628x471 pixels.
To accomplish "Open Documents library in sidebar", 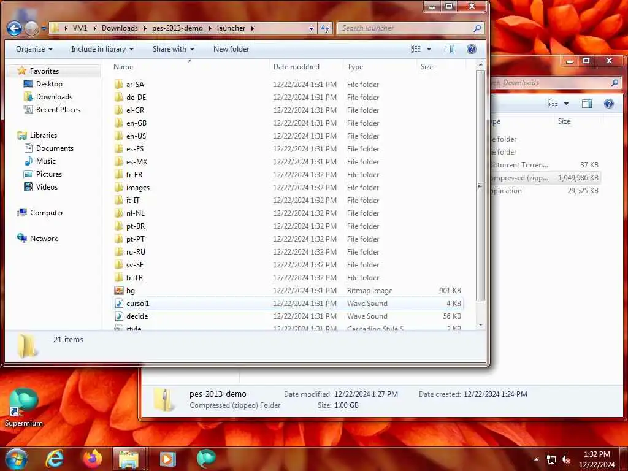I will click(55, 148).
